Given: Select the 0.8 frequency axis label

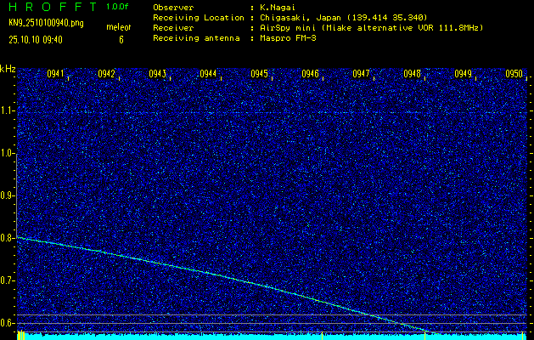Looking at the screenshot, I should pyautogui.click(x=8, y=238).
